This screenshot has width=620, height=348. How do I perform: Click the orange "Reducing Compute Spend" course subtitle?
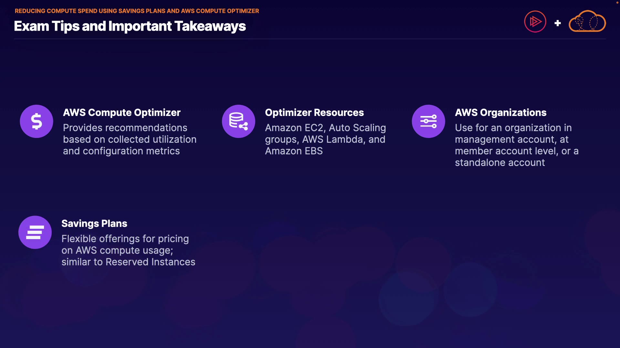click(x=137, y=11)
